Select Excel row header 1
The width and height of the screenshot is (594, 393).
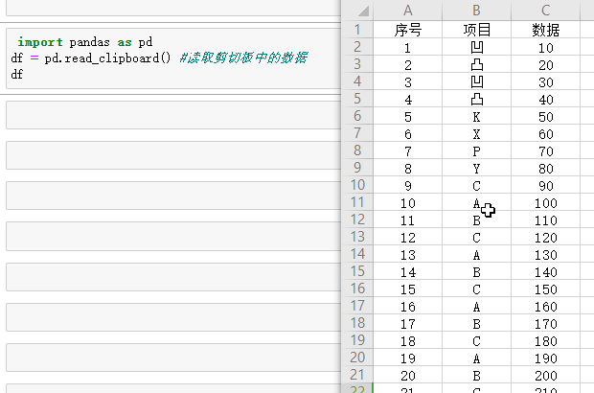[357, 30]
